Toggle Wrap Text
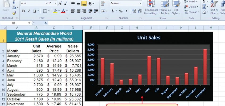225x106 pixels. pyautogui.click(x=103, y=3)
